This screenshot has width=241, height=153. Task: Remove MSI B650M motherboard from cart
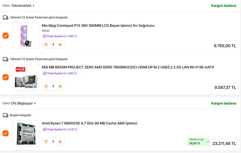pos(46,86)
